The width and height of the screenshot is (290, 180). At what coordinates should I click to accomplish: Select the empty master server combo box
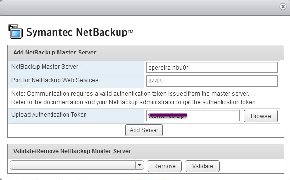[77, 165]
